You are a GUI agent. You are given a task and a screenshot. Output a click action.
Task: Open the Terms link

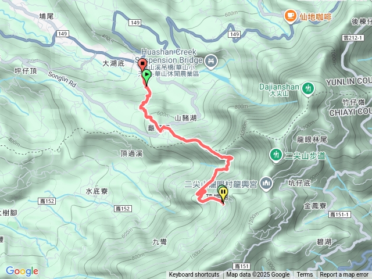click(305, 275)
